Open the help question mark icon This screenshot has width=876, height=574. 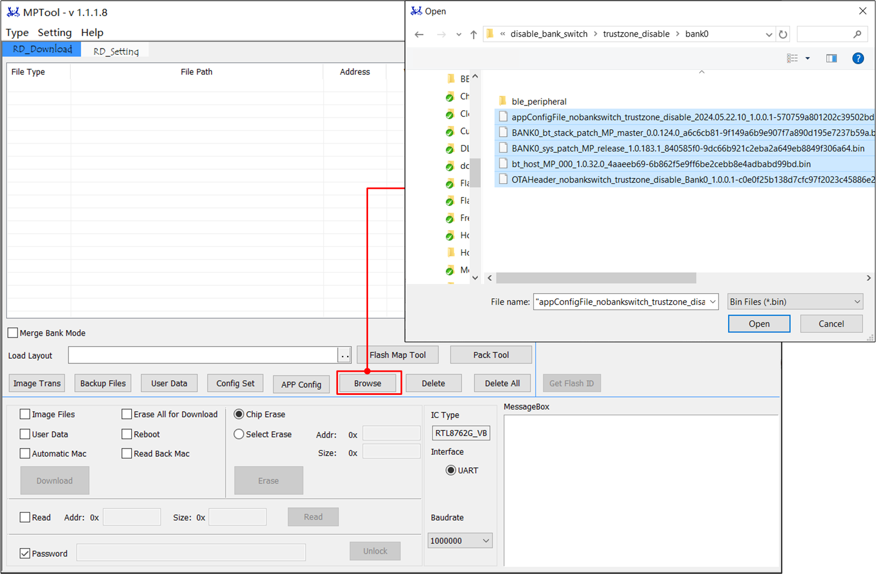[x=858, y=58]
